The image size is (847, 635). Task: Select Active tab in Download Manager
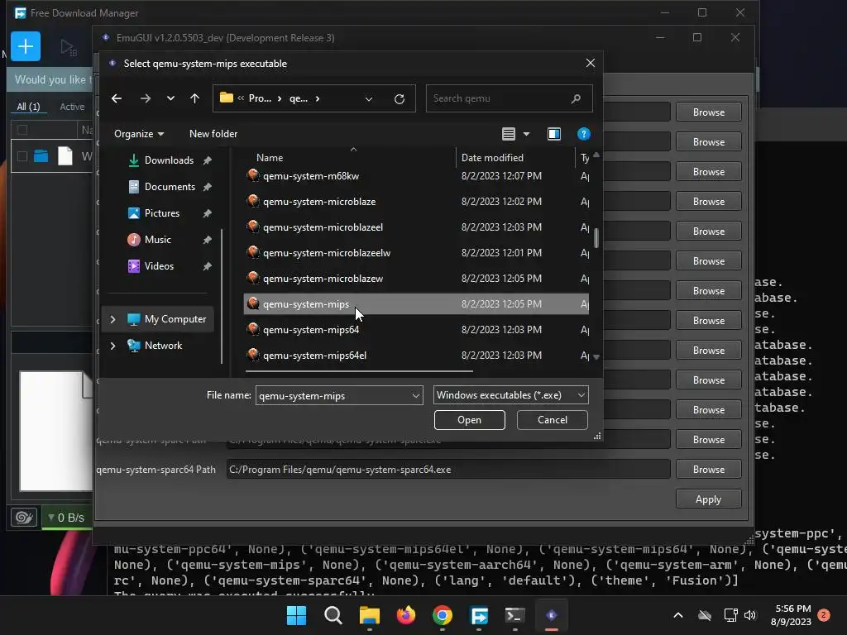tap(72, 107)
